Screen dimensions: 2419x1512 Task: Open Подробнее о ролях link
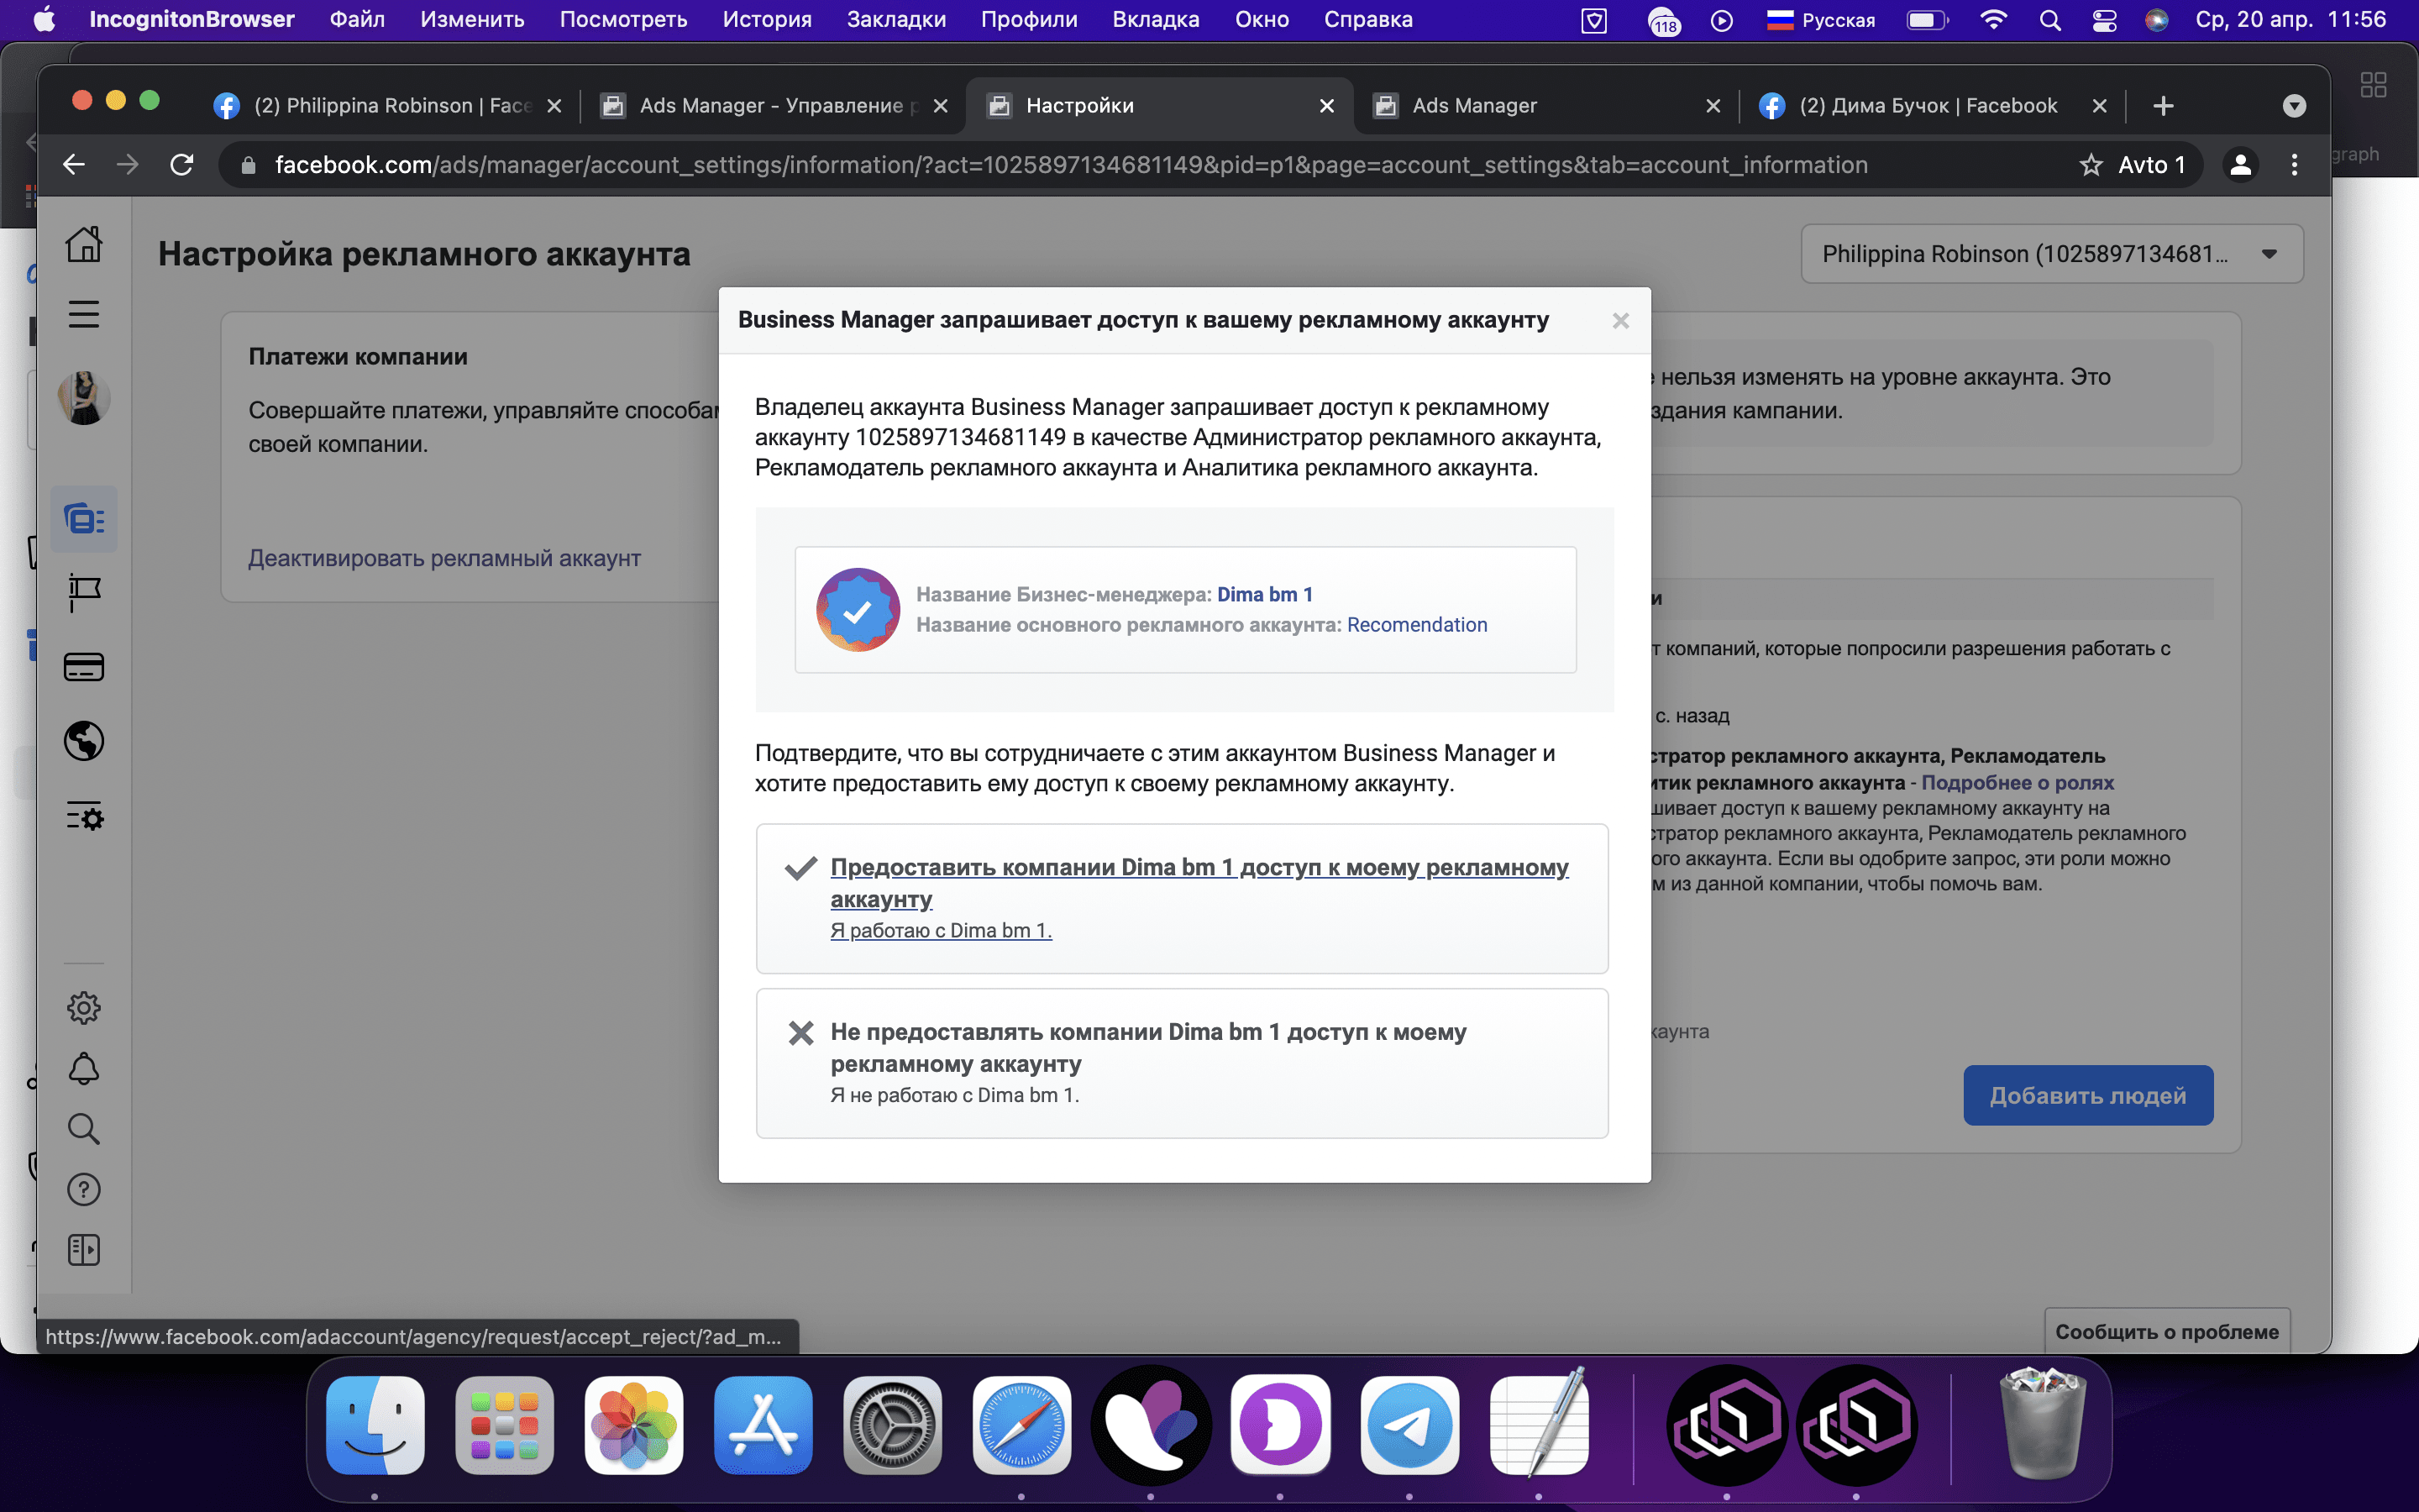tap(2018, 782)
